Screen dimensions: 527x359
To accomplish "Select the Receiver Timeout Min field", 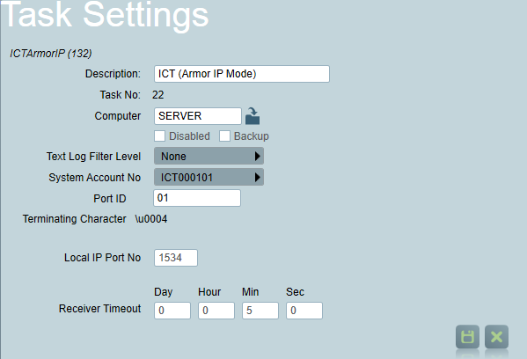I will click(260, 311).
